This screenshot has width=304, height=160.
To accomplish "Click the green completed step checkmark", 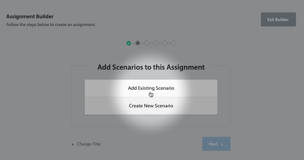I will pyautogui.click(x=129, y=43).
